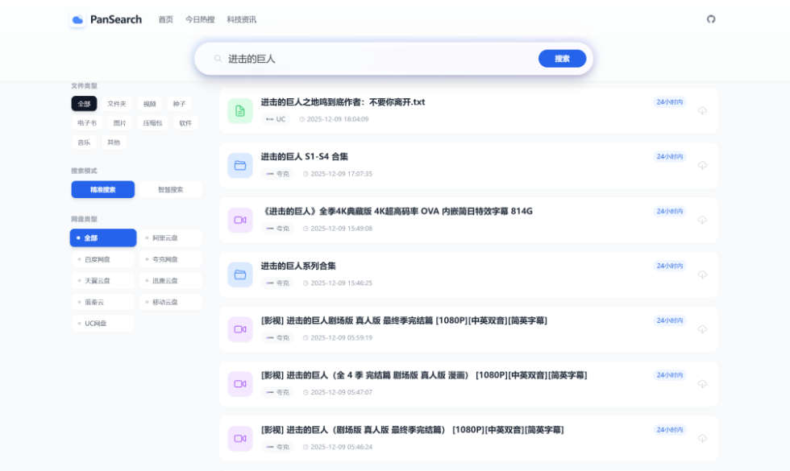Screen dimensions: 790x471
Task: Click the folder icon of 进击的巨人 S1-S4 合集
Action: 240,166
